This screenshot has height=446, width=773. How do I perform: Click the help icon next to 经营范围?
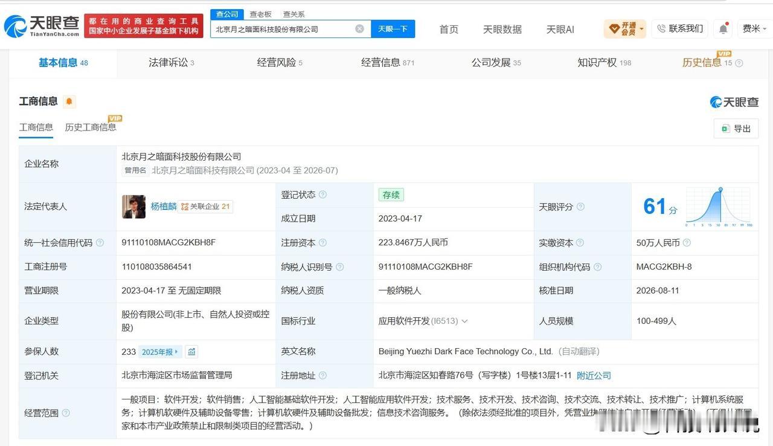pyautogui.click(x=66, y=413)
